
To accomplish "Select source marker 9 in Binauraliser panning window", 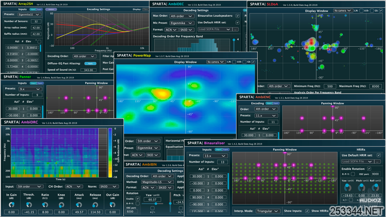I will pyautogui.click(x=293, y=165).
